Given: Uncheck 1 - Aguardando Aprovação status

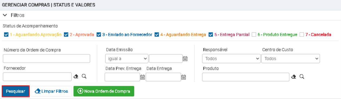Looking at the screenshot, I should tap(6, 35).
